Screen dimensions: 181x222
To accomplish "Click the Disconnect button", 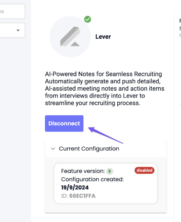I will 64,123.
